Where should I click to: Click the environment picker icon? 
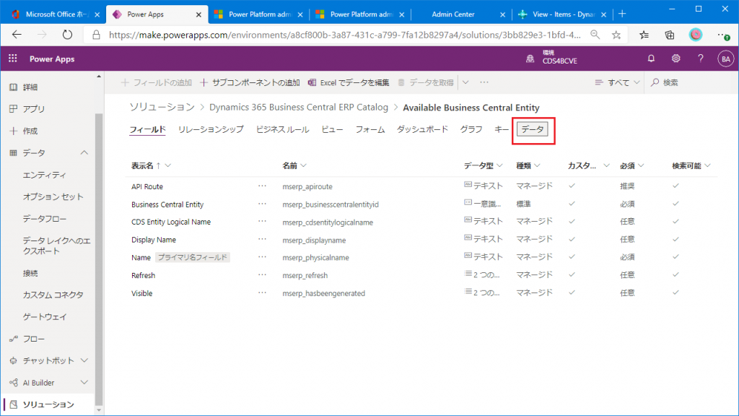tap(530, 58)
